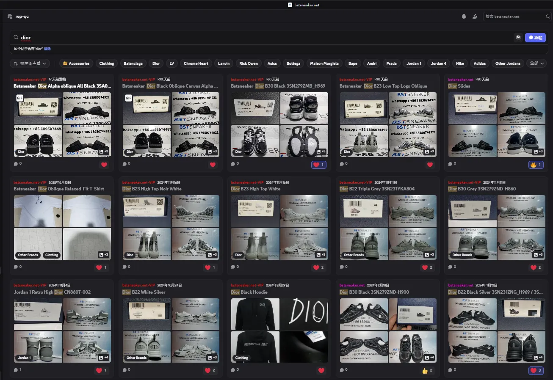The height and width of the screenshot is (380, 553).
Task: Open the post guidelines icon beside New Post
Action: pyautogui.click(x=518, y=38)
